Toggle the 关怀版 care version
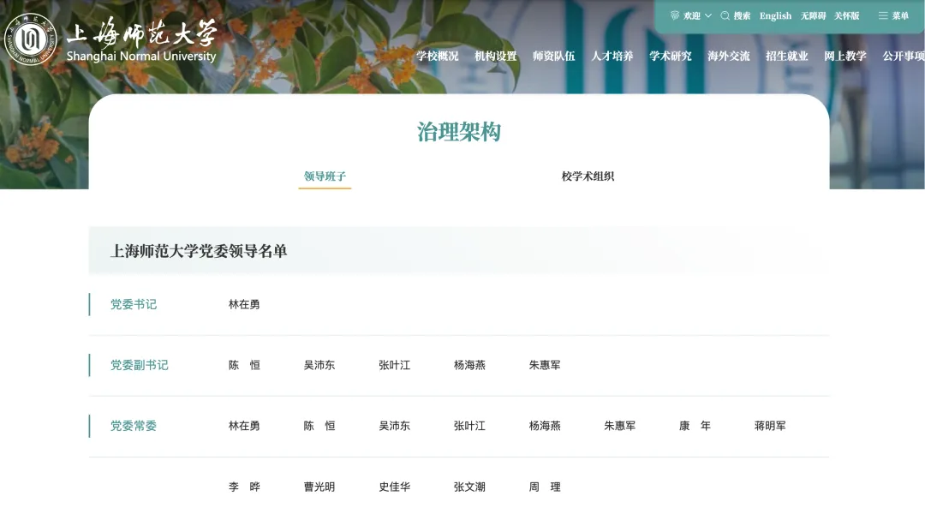This screenshot has height=514, width=925. (846, 15)
